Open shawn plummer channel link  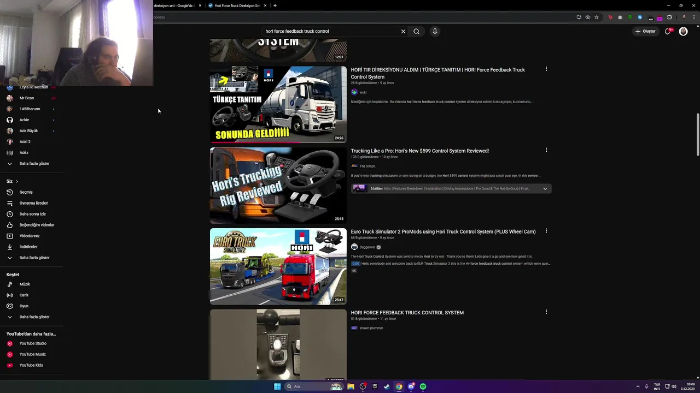[371, 328]
